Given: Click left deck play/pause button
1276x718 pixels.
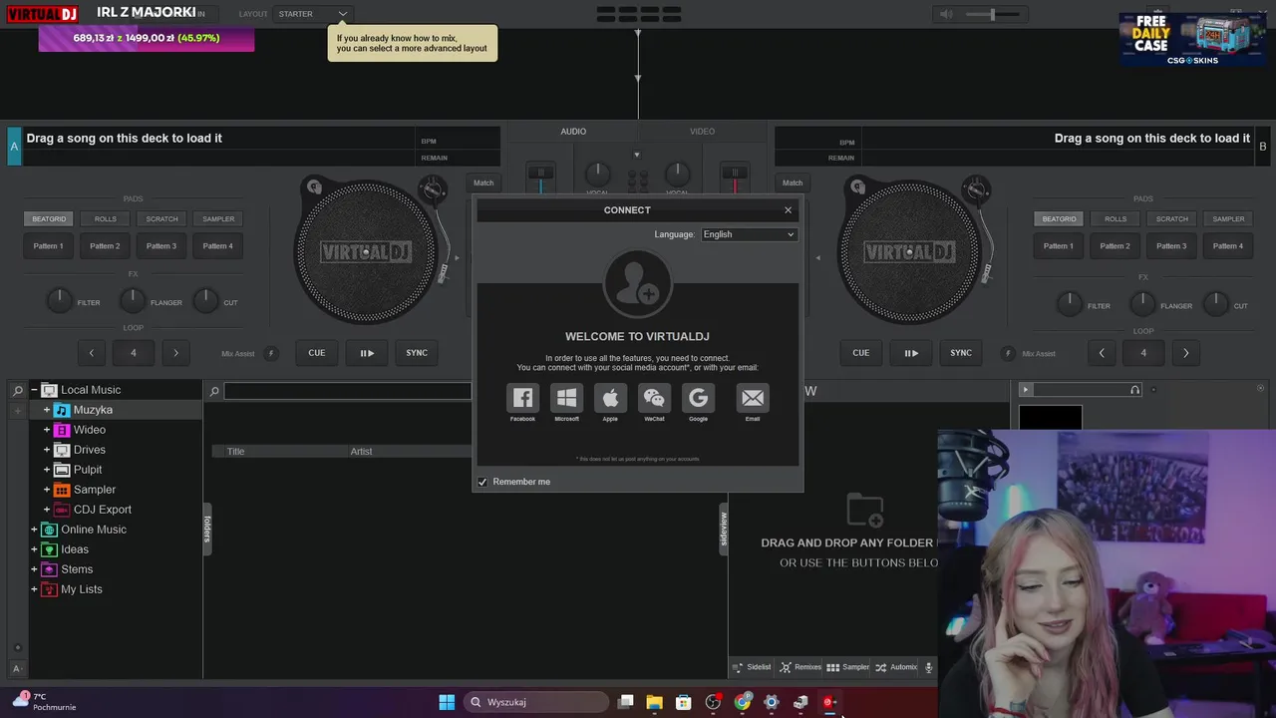Looking at the screenshot, I should (367, 353).
